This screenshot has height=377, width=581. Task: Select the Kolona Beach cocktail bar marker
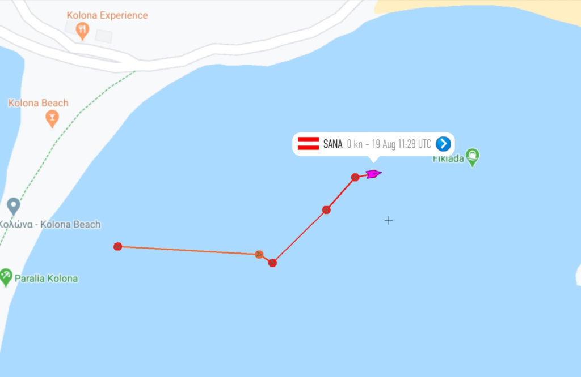[x=52, y=119]
